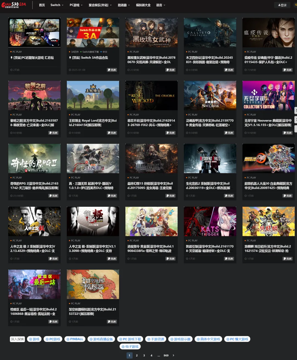This screenshot has width=297, height=360.
Task: Select the 简体中文游戏 tag pill
Action: [208, 339]
